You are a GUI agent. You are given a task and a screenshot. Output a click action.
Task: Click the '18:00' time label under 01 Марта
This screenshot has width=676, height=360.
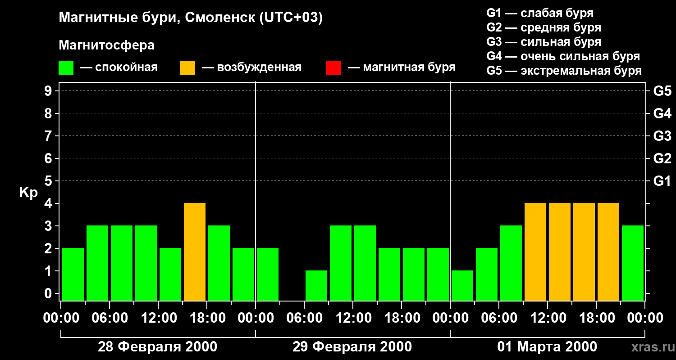pyautogui.click(x=596, y=318)
